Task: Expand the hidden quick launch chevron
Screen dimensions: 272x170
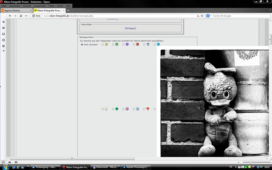Action: (28, 166)
